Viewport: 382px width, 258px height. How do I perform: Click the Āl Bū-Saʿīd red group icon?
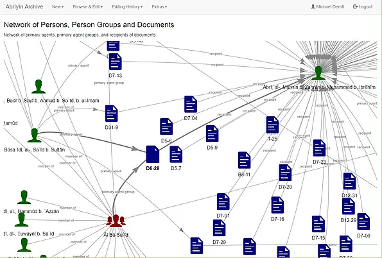[x=116, y=221]
